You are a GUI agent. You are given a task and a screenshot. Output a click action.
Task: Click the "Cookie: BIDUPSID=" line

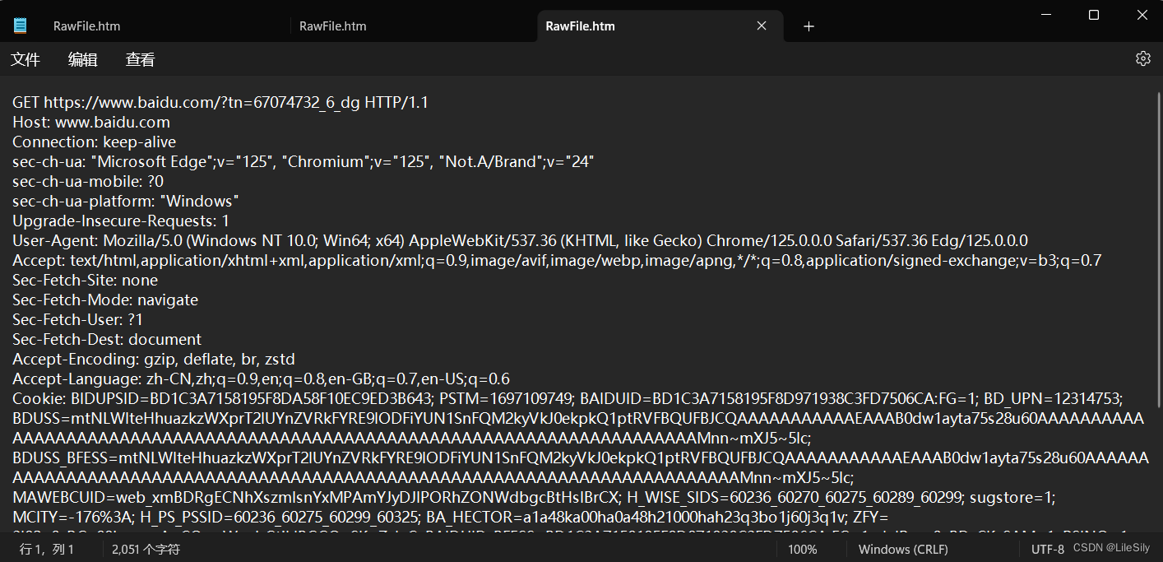pos(568,399)
